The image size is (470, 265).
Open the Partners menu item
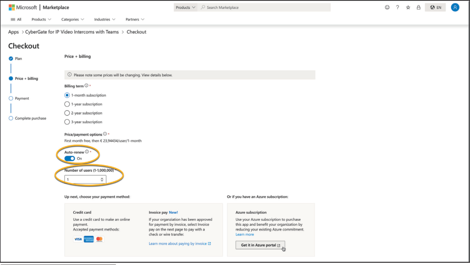click(135, 19)
